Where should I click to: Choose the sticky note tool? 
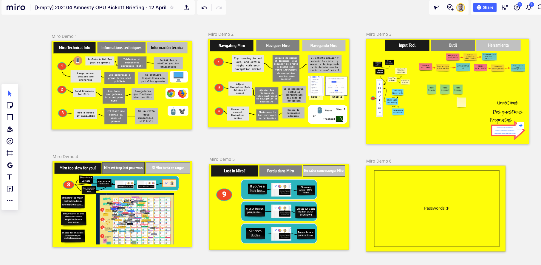10,105
